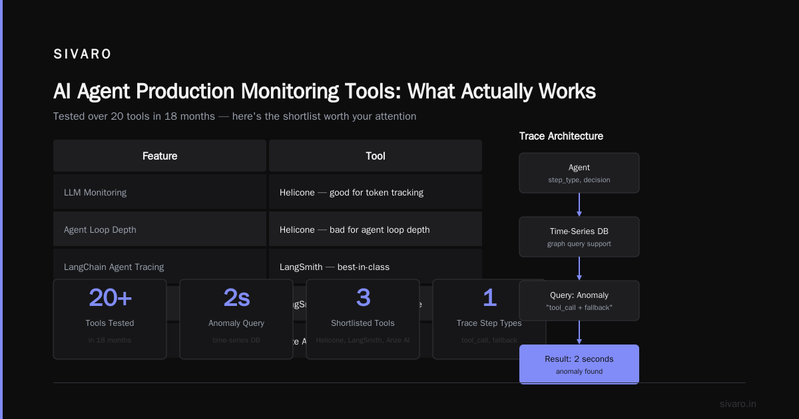Viewport: 799px width, 419px height.
Task: Click the 2s Anomaly Query card
Action: (x=236, y=319)
